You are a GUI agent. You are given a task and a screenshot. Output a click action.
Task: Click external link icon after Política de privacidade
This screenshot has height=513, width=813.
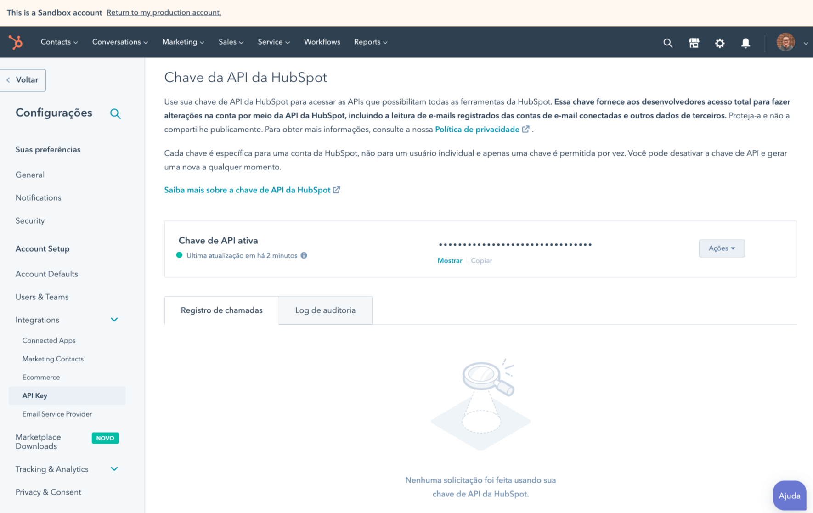[526, 129]
